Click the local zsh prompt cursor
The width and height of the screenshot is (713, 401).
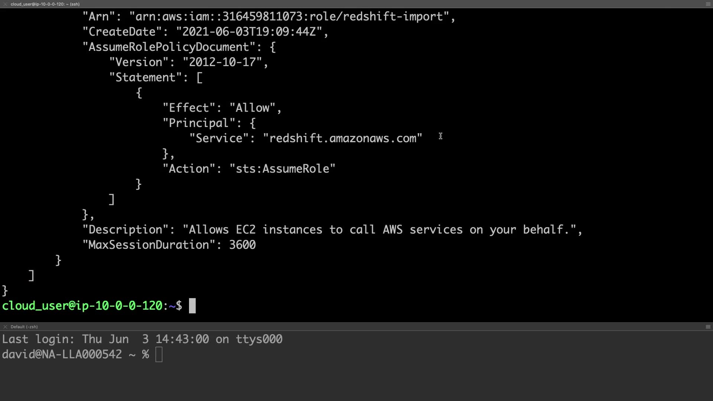(x=159, y=355)
